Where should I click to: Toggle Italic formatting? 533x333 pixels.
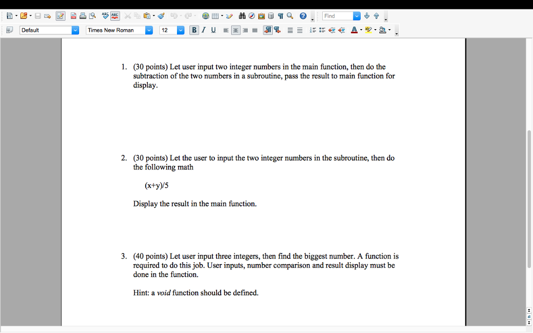click(x=204, y=30)
